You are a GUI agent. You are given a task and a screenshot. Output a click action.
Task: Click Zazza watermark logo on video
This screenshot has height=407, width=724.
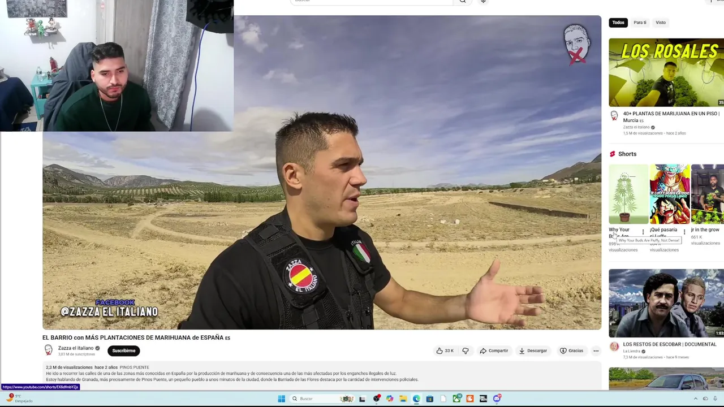(576, 44)
